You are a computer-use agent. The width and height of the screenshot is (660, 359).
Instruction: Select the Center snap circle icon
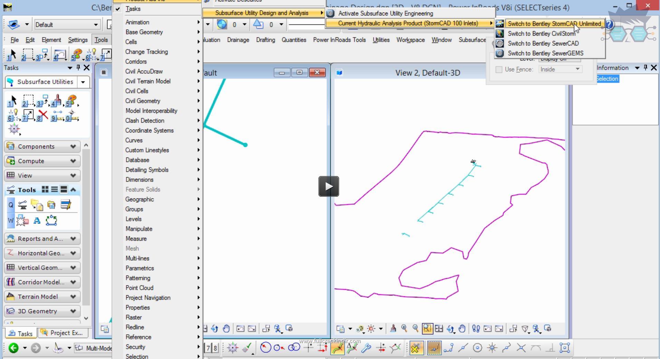[477, 348]
